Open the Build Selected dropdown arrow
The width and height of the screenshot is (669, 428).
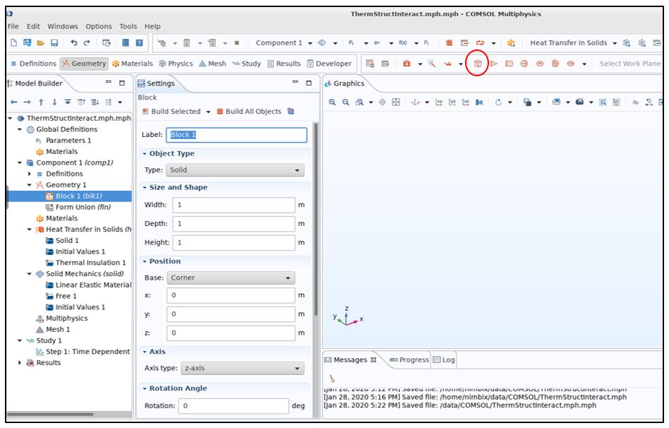point(208,112)
